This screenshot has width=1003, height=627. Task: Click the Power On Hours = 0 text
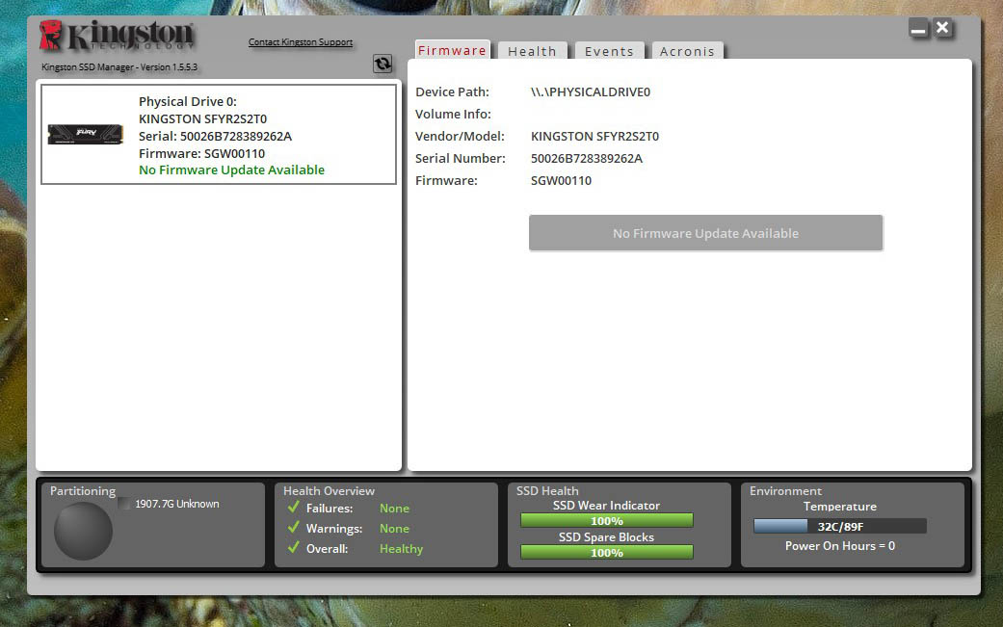[x=840, y=546]
